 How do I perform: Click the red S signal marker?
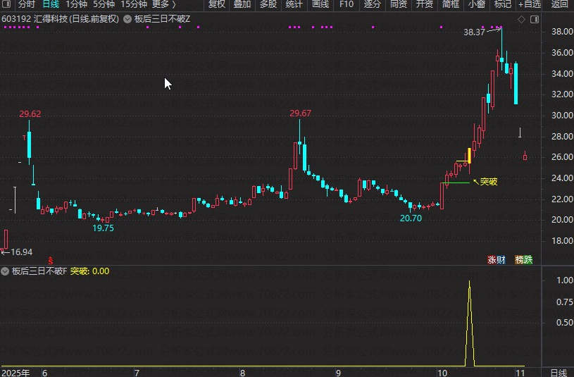pos(50,261)
